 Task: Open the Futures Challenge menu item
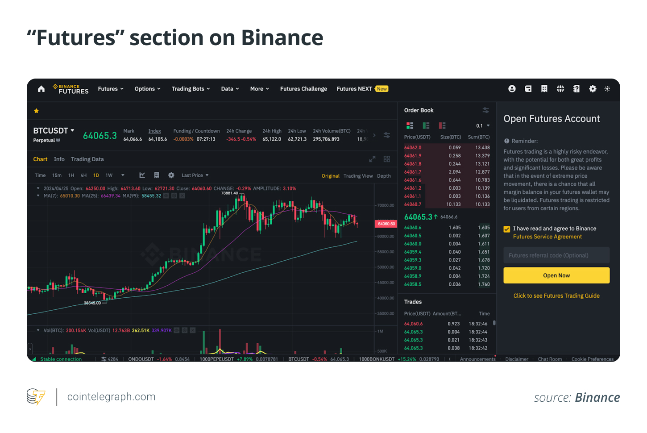303,89
